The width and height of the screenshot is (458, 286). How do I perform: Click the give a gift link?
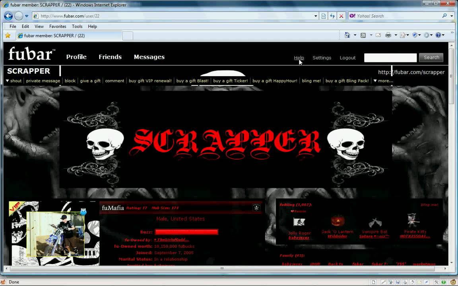pos(90,81)
